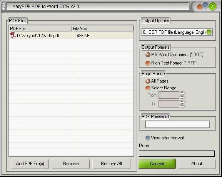This screenshot has width=222, height=177.
Task: Click the green Convert button
Action: point(157,164)
